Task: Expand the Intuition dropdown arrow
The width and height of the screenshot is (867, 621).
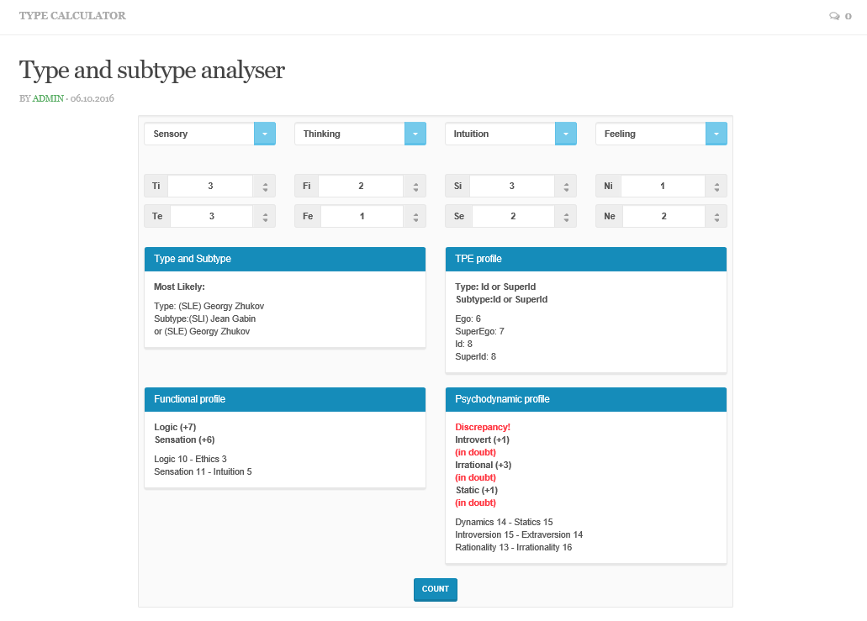Action: click(566, 134)
